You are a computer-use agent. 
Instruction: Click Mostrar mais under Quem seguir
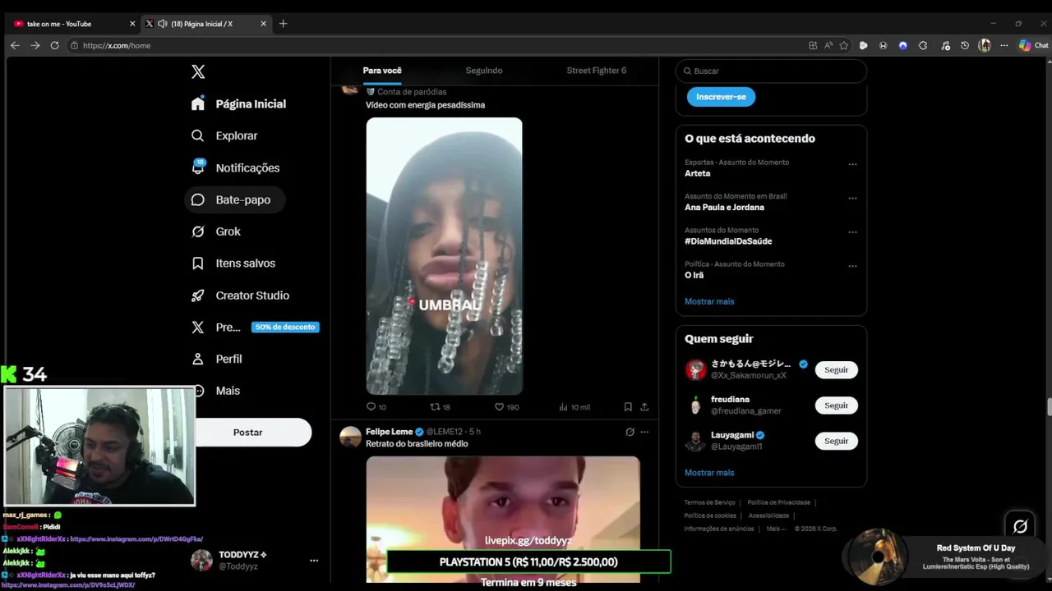pyautogui.click(x=709, y=473)
